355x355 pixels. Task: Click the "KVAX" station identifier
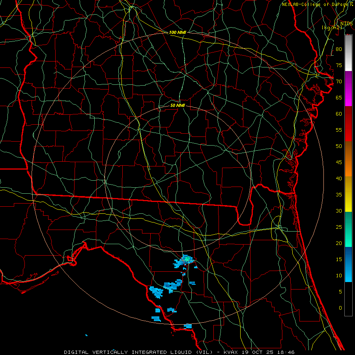pyautogui.click(x=231, y=352)
